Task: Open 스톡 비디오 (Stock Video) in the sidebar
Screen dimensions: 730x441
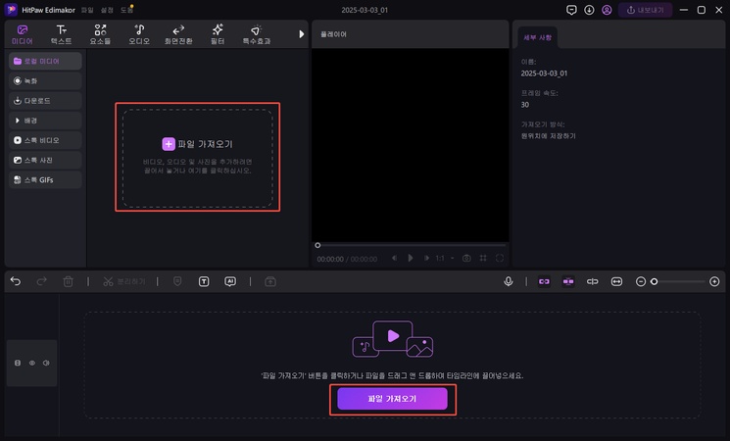Action: click(x=45, y=140)
